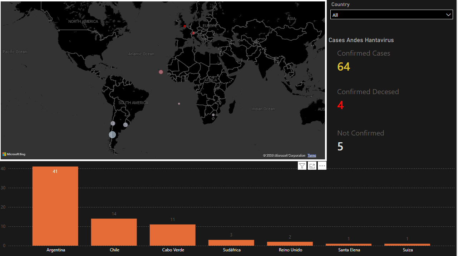This screenshot has width=458, height=256.
Task: Click the largest bubble in southern Chile
Action: 112,134
